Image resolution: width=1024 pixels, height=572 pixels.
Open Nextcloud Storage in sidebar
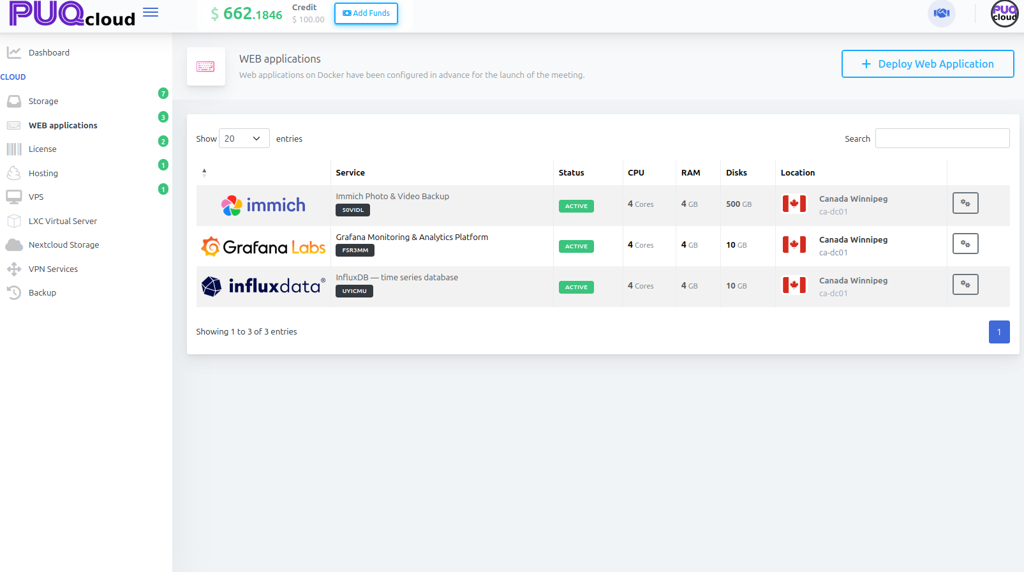point(64,245)
